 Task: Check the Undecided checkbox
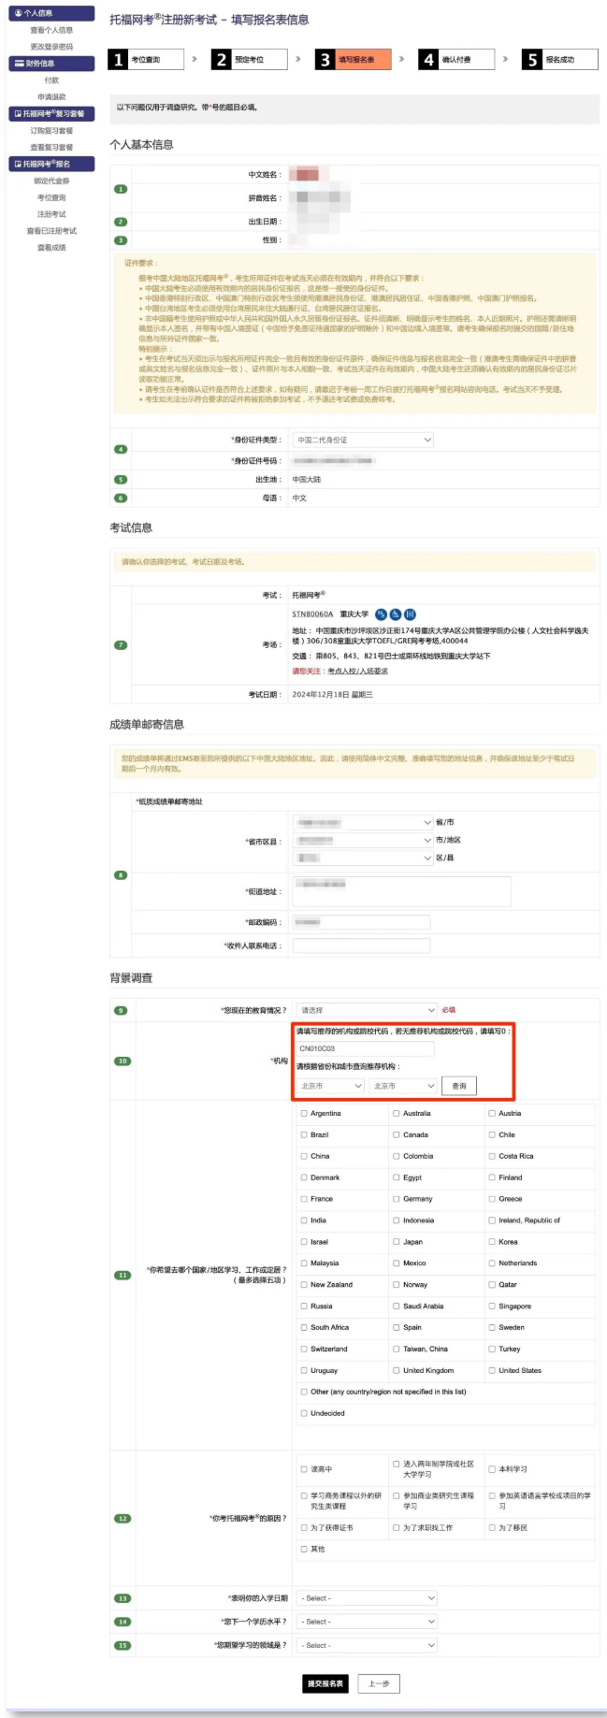304,1413
